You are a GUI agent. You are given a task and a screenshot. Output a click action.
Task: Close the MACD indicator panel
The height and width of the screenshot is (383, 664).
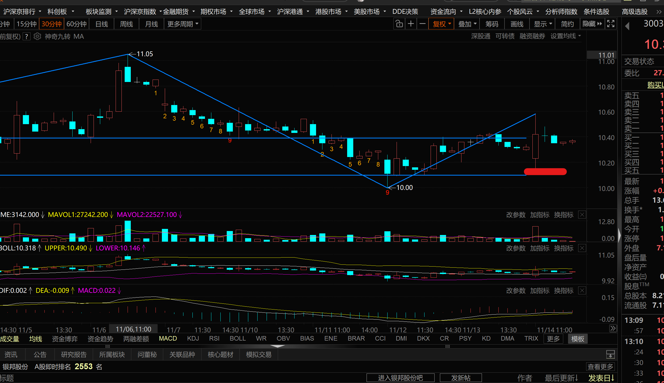[582, 290]
